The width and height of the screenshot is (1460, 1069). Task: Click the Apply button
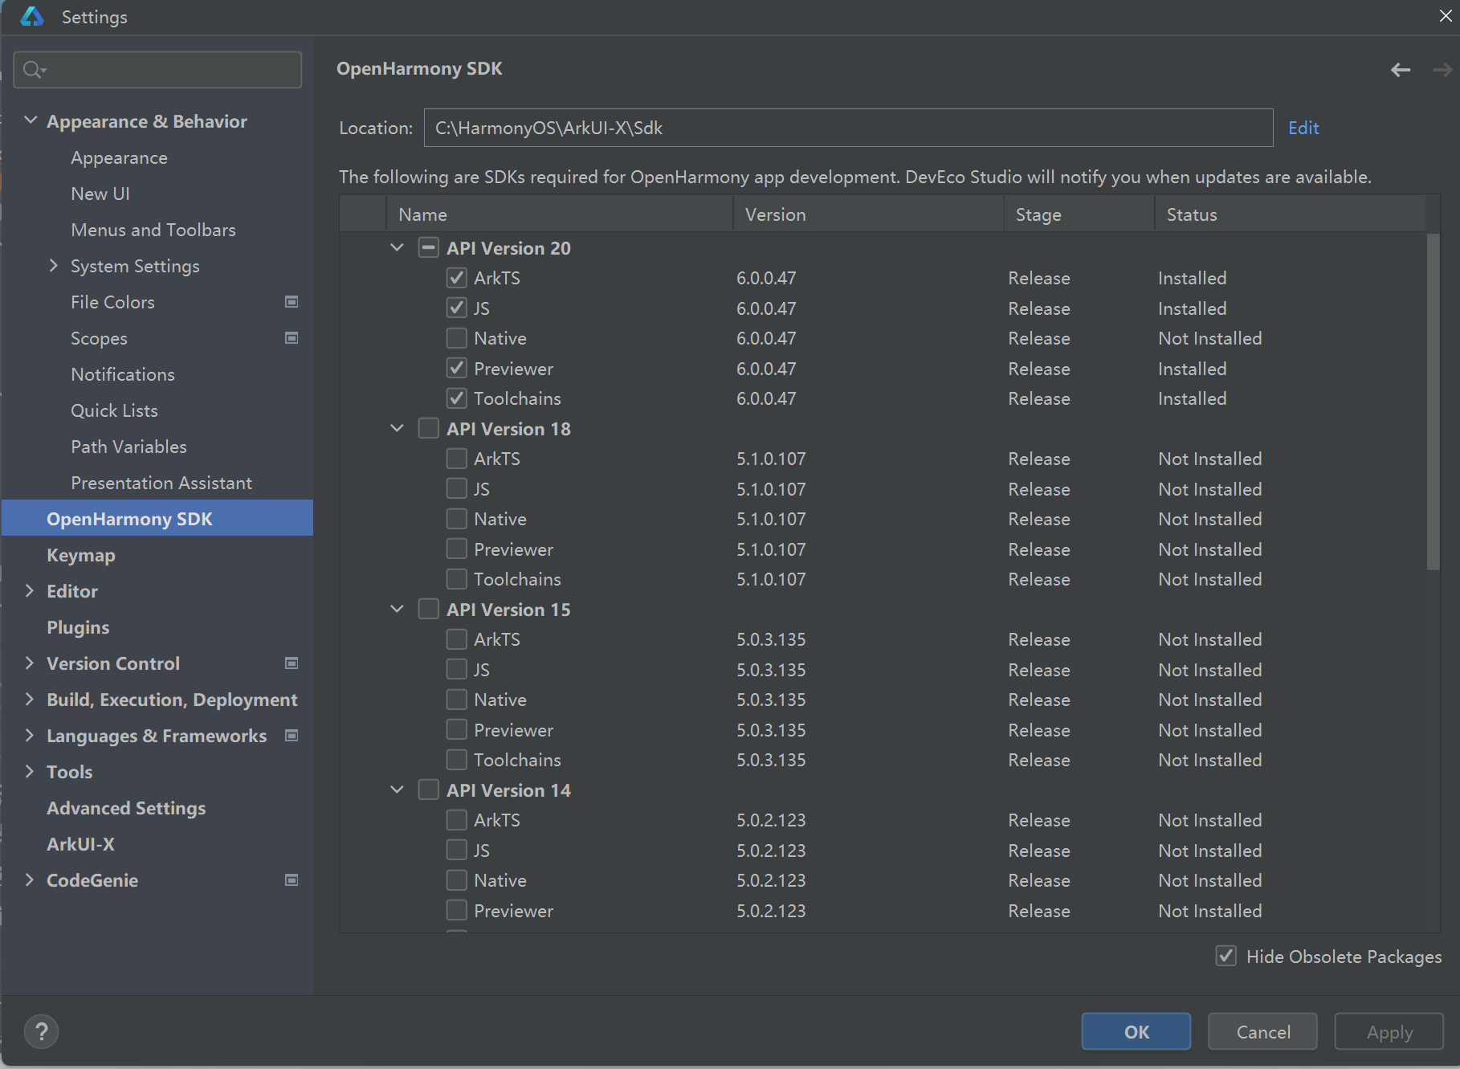tap(1389, 1031)
